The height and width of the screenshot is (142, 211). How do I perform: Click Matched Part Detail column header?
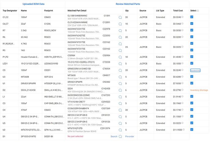pyautogui.click(x=77, y=11)
